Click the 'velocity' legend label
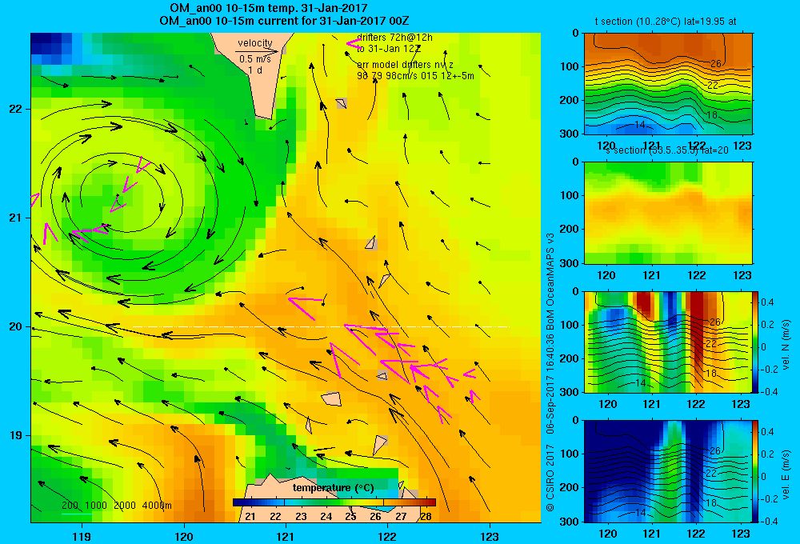 255,43
